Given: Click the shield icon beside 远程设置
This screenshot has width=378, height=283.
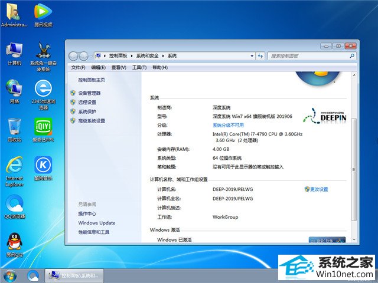Looking at the screenshot, I should (73, 102).
